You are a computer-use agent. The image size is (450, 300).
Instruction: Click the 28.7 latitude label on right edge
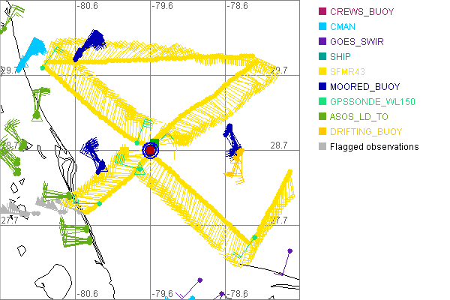click(x=279, y=145)
